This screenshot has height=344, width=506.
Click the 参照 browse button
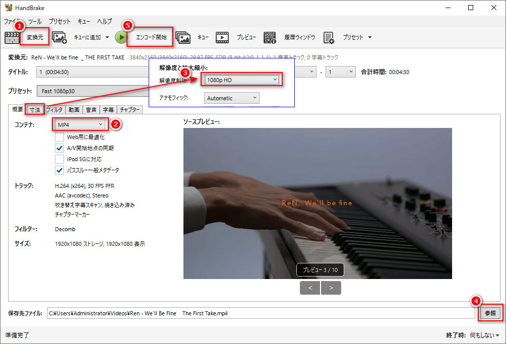[490, 313]
